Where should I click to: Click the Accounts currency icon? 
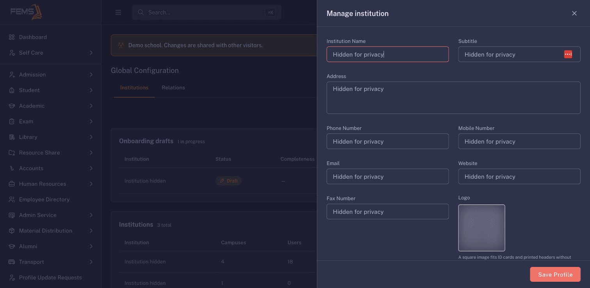12,168
